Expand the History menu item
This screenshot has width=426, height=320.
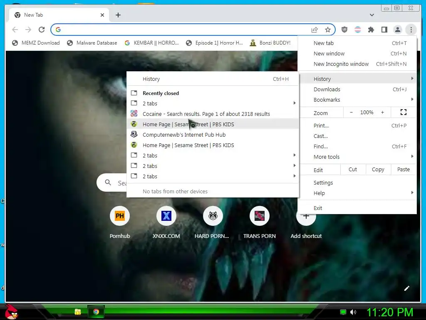(x=357, y=79)
